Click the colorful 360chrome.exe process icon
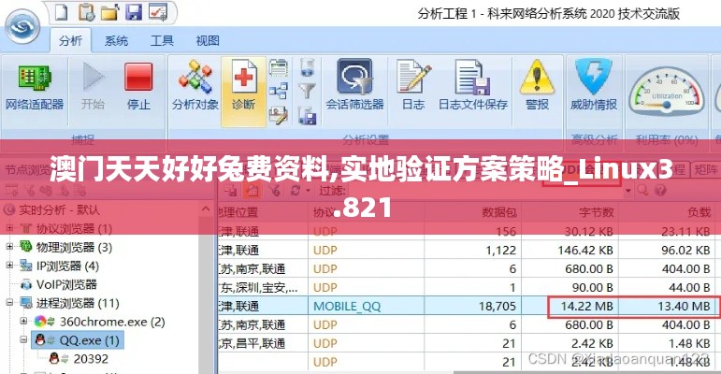Viewport: 721px width, 374px height. coord(40,321)
